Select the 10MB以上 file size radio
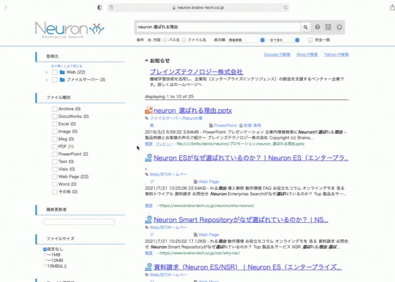This screenshot has height=282, width=395. tap(45, 266)
